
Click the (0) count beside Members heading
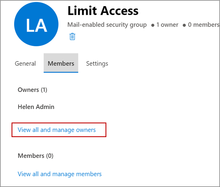[x=50, y=156]
